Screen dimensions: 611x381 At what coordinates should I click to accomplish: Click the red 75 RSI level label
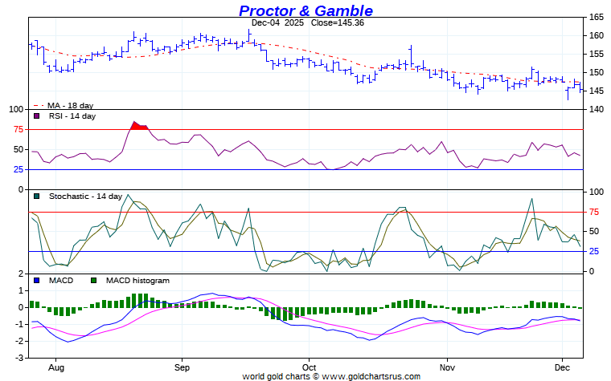(18, 129)
